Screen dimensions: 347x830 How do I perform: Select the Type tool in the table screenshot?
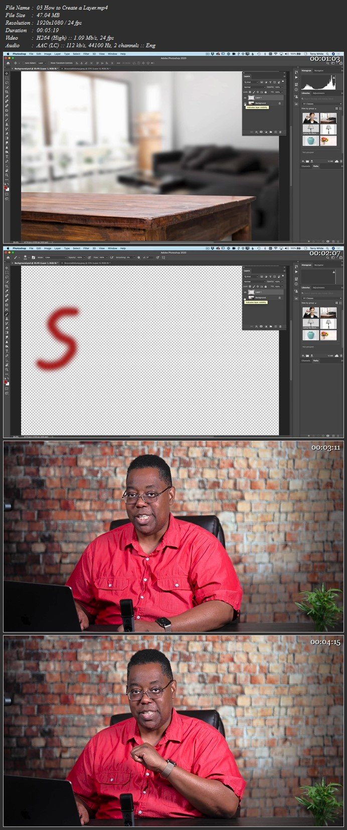(x=7, y=157)
